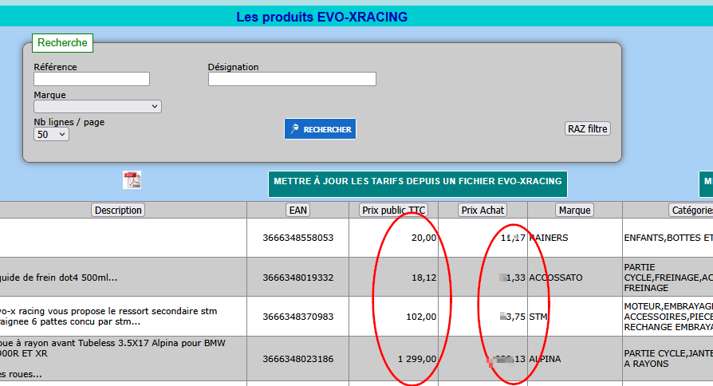
Task: Click the ACCOSSATO brand cell
Action: pos(556,278)
